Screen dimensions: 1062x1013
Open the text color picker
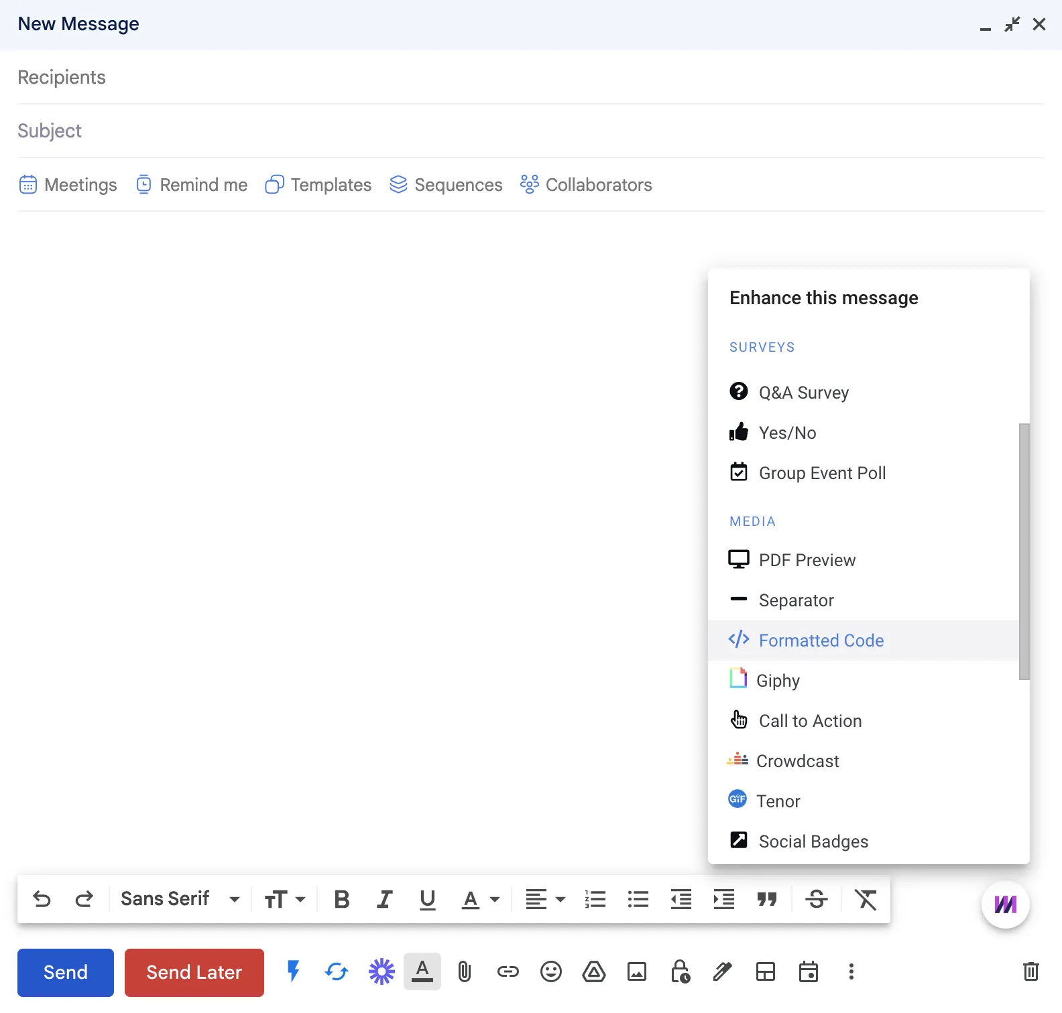481,899
